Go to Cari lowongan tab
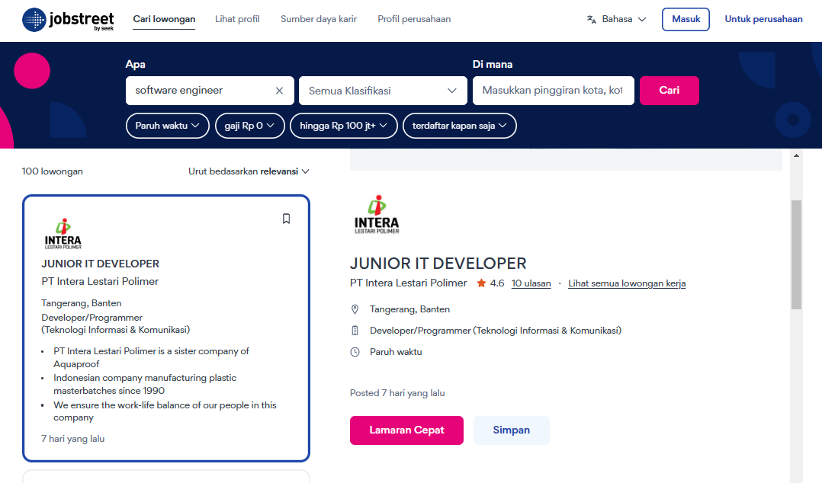 pos(164,19)
